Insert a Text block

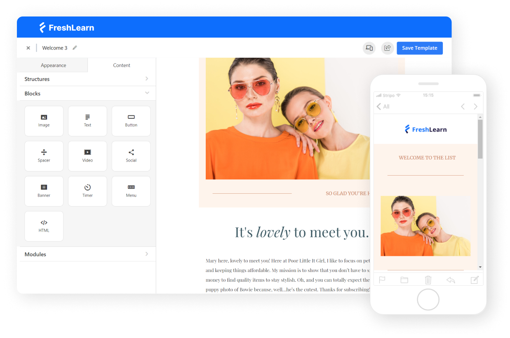click(87, 121)
